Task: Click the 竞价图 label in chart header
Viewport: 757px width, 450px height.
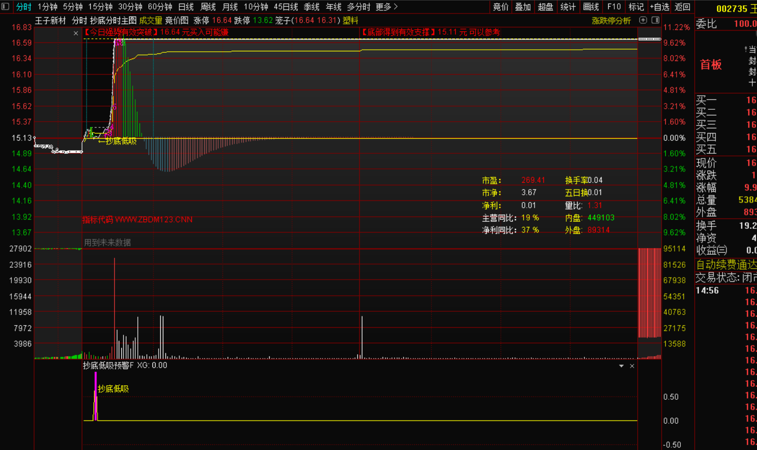Action: (177, 20)
